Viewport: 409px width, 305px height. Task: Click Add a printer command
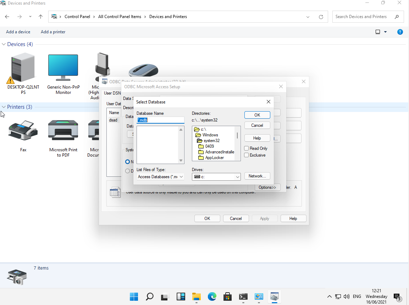click(53, 32)
